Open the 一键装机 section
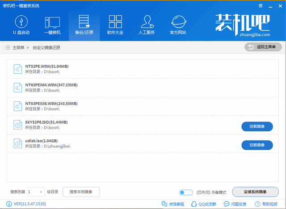This screenshot has height=209, width=286. (52, 25)
